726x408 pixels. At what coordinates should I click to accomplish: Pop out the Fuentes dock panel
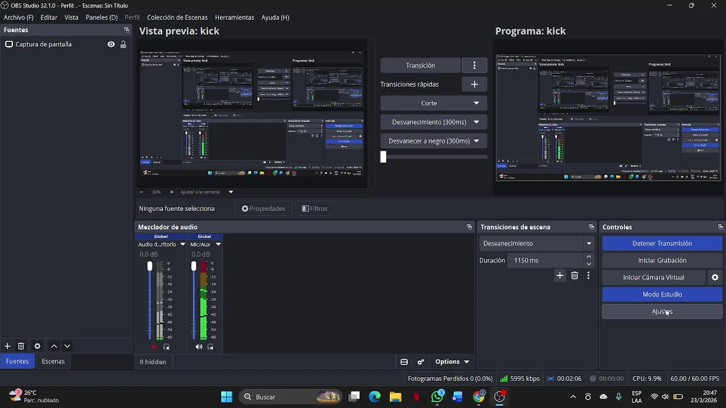(126, 30)
